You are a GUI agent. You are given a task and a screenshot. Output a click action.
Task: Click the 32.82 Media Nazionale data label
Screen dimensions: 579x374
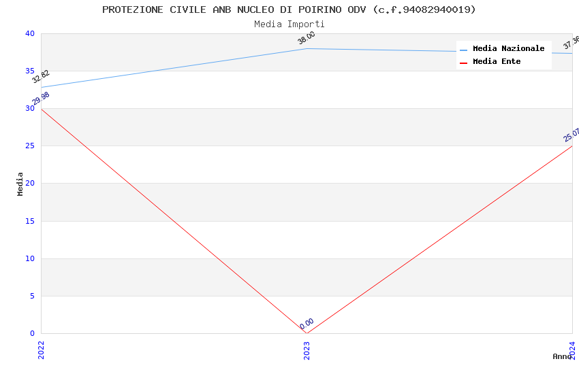click(x=41, y=76)
